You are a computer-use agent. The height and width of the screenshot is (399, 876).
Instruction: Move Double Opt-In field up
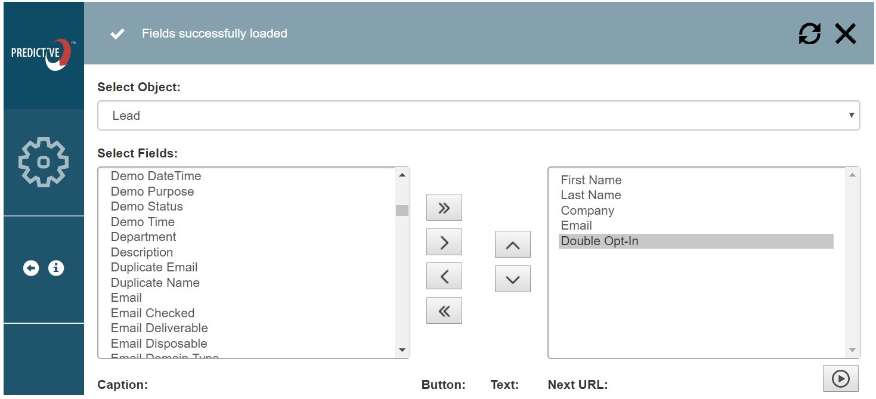pos(512,245)
